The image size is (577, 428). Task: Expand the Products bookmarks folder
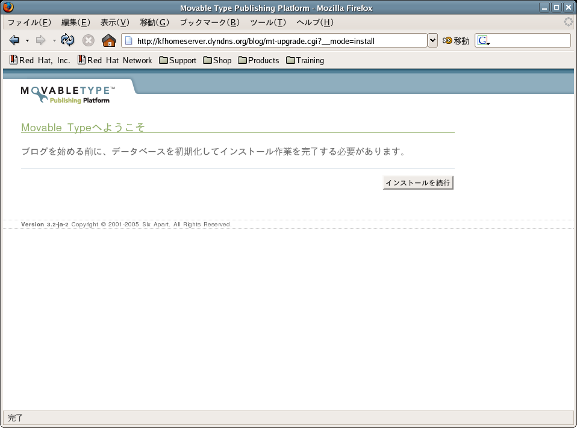[x=259, y=60]
